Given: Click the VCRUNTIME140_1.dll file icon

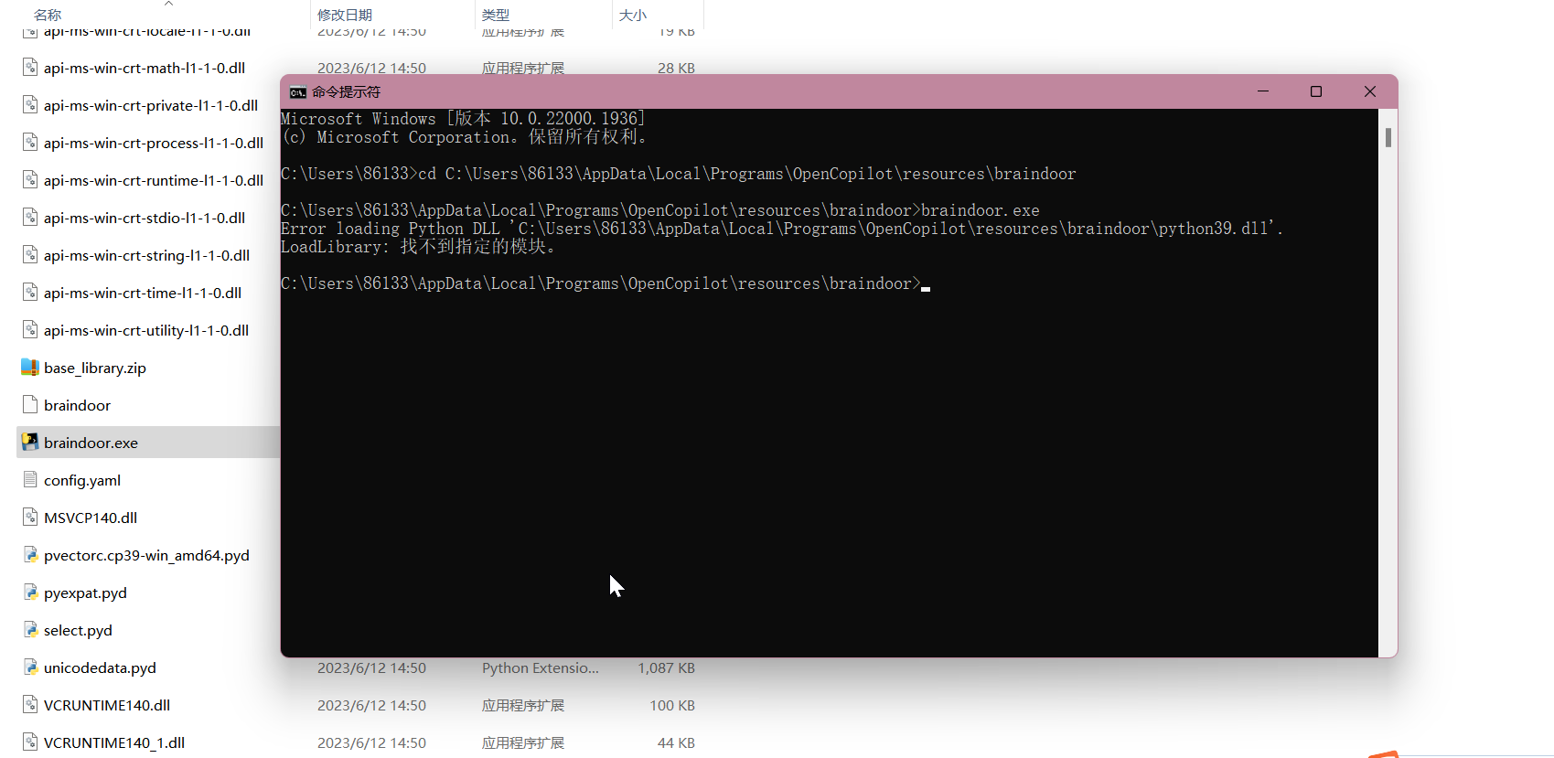Looking at the screenshot, I should (30, 742).
